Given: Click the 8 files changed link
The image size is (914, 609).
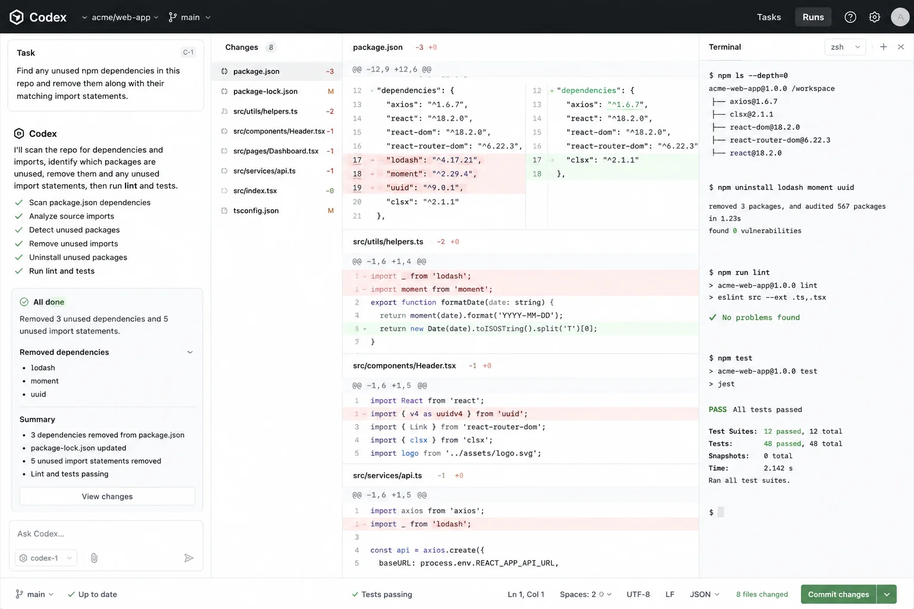Looking at the screenshot, I should tap(762, 594).
